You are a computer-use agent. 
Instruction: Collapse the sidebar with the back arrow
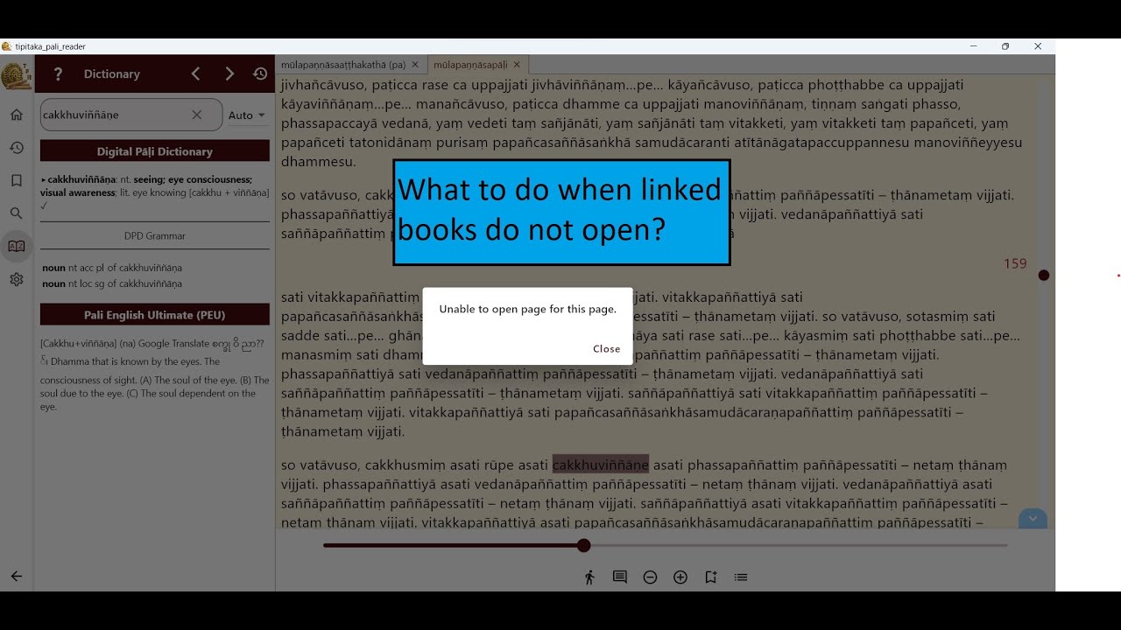click(x=16, y=576)
